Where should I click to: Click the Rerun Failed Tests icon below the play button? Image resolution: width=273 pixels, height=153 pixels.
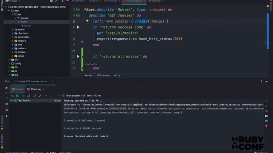coord(6,93)
